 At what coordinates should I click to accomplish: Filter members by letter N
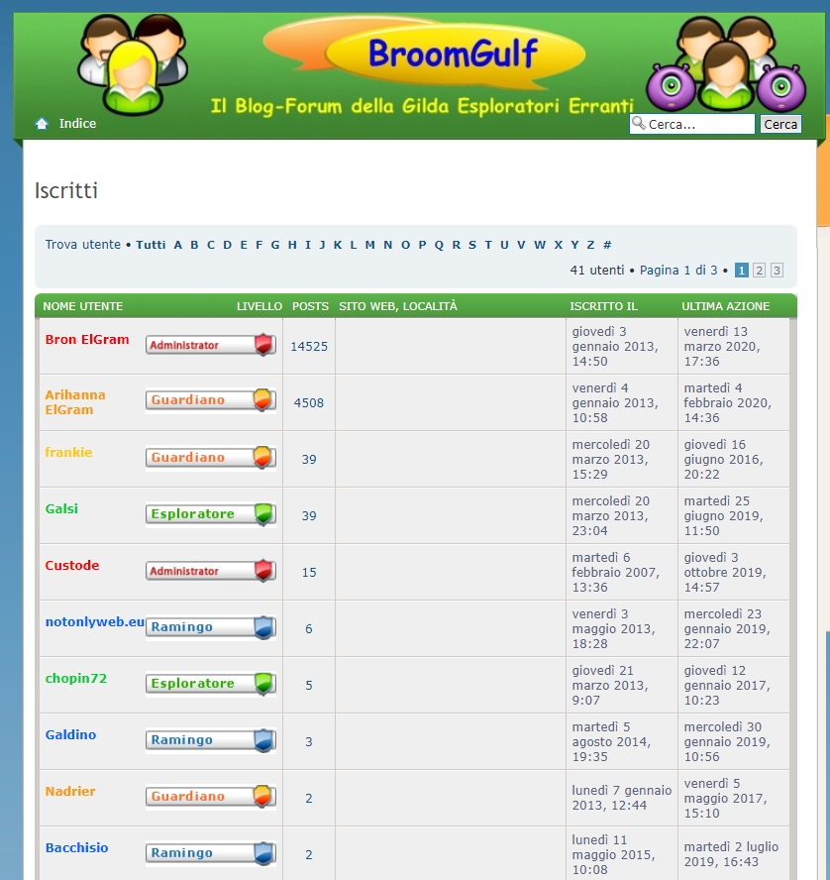click(x=388, y=245)
